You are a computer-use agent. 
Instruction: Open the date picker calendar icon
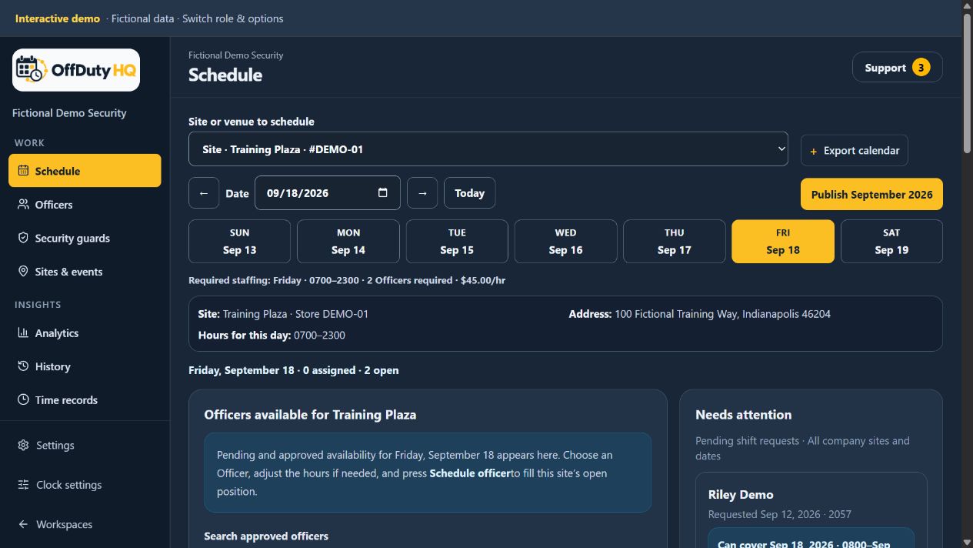pos(383,192)
